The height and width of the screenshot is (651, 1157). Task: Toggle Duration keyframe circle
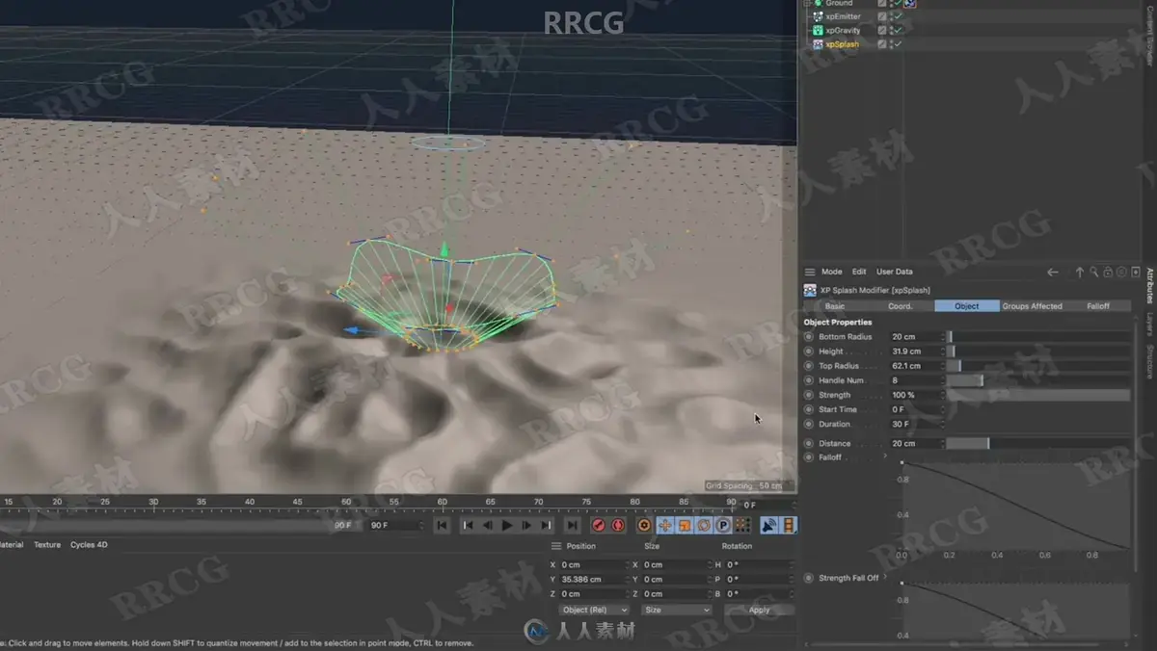tap(809, 424)
